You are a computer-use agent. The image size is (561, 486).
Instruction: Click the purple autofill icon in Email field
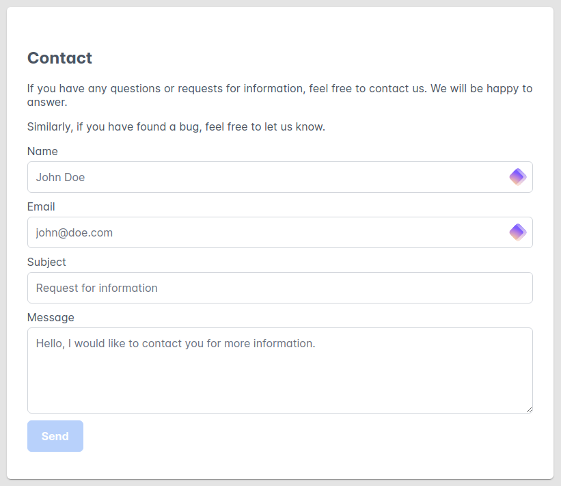pos(517,232)
